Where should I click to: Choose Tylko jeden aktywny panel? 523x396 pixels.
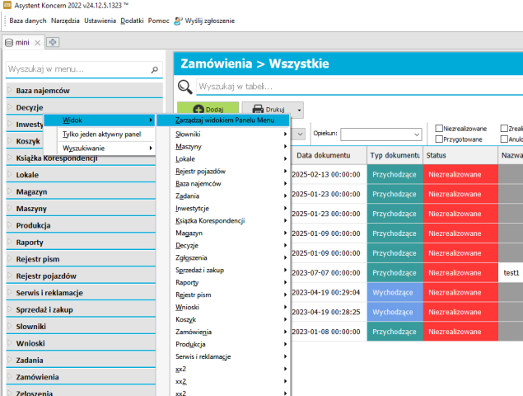(99, 134)
